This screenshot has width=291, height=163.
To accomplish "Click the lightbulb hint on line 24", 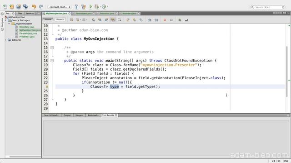I will click(x=47, y=86).
